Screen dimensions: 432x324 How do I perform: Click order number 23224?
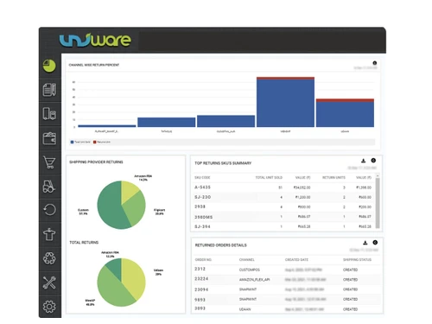click(x=201, y=279)
